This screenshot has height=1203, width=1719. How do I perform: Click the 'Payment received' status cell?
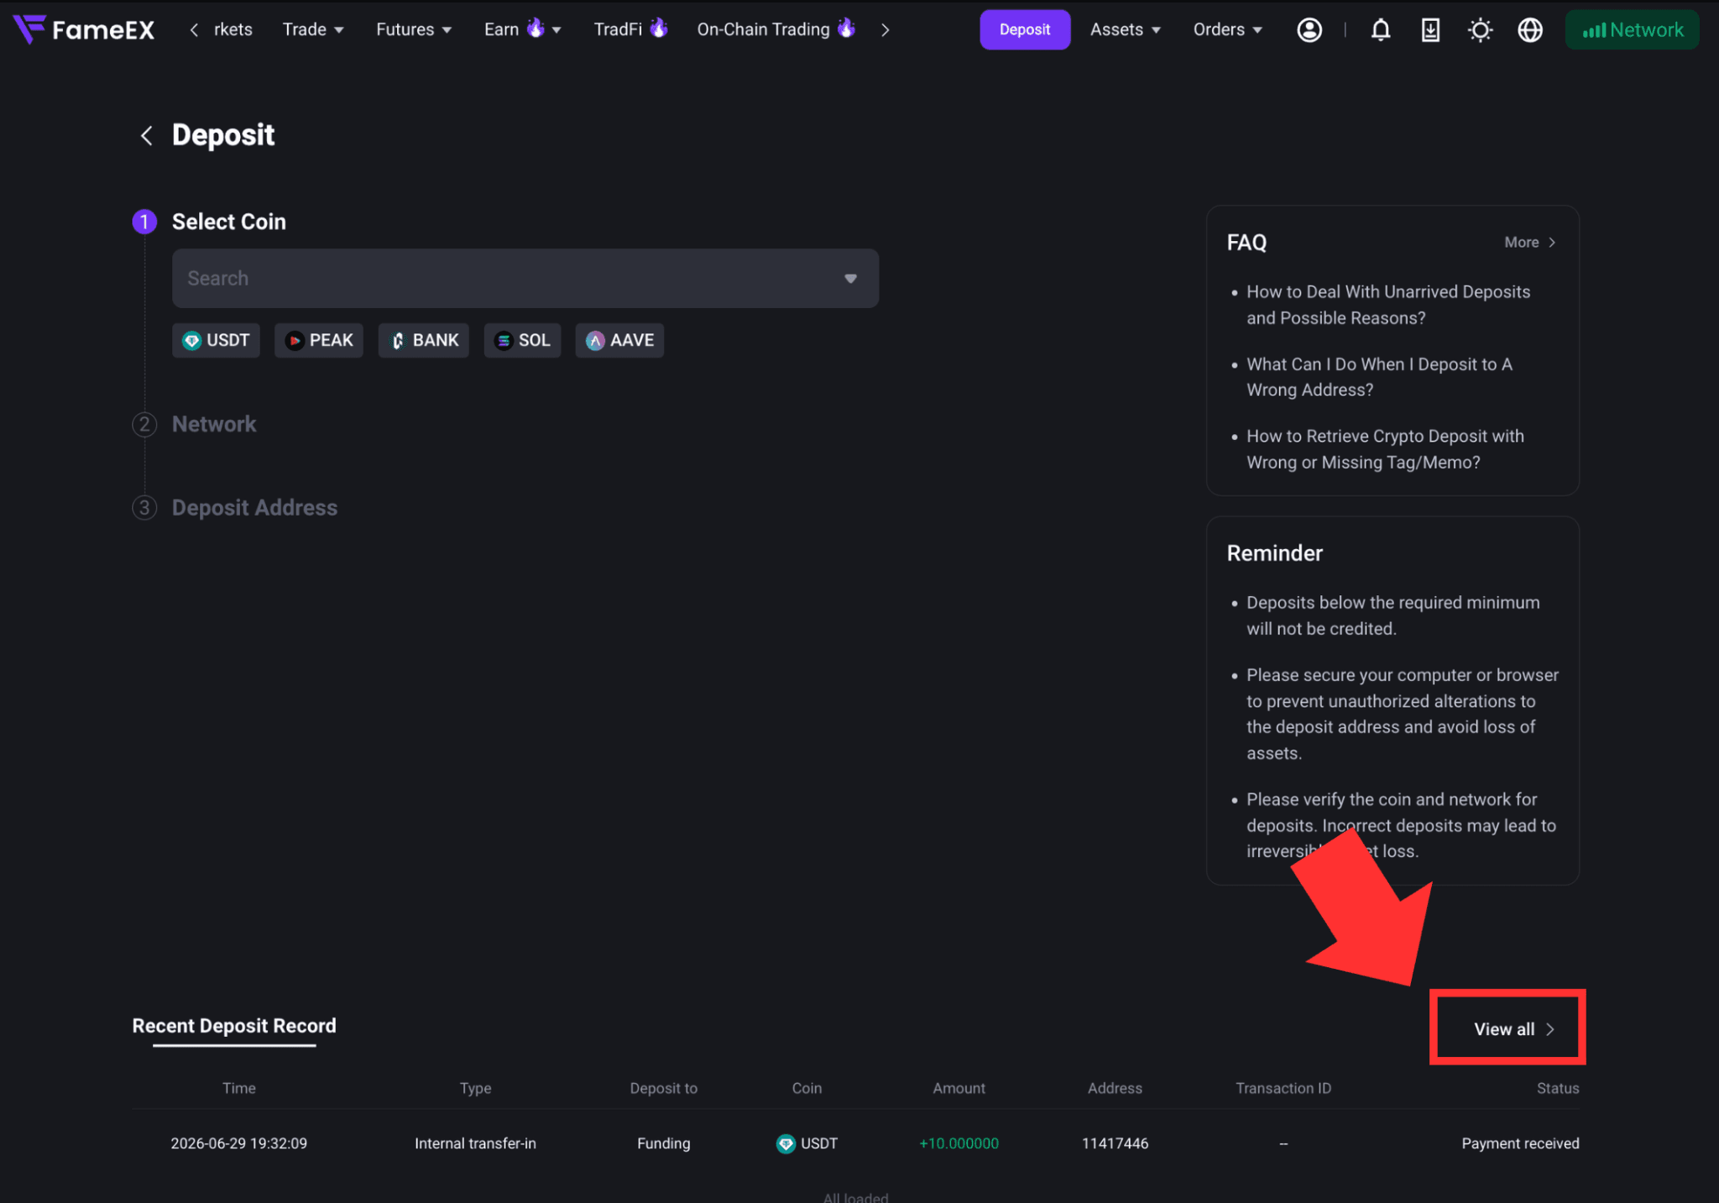1520,1143
